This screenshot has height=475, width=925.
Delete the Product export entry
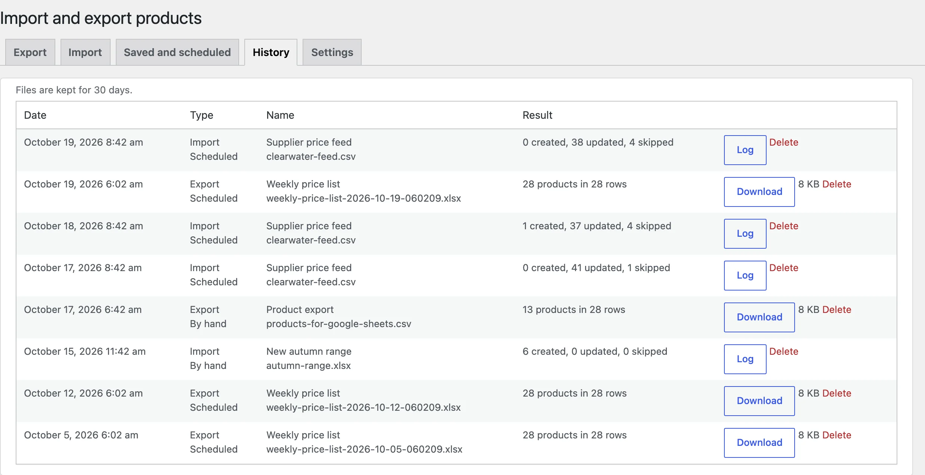click(x=837, y=310)
